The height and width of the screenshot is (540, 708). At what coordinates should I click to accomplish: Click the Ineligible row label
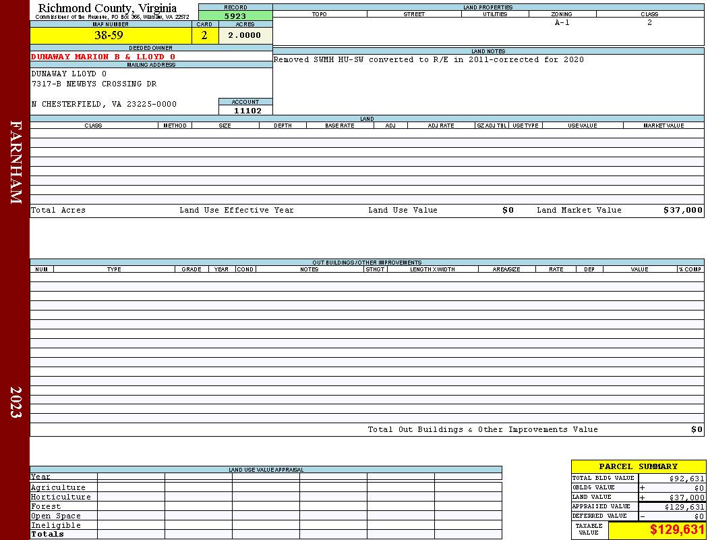click(x=56, y=526)
